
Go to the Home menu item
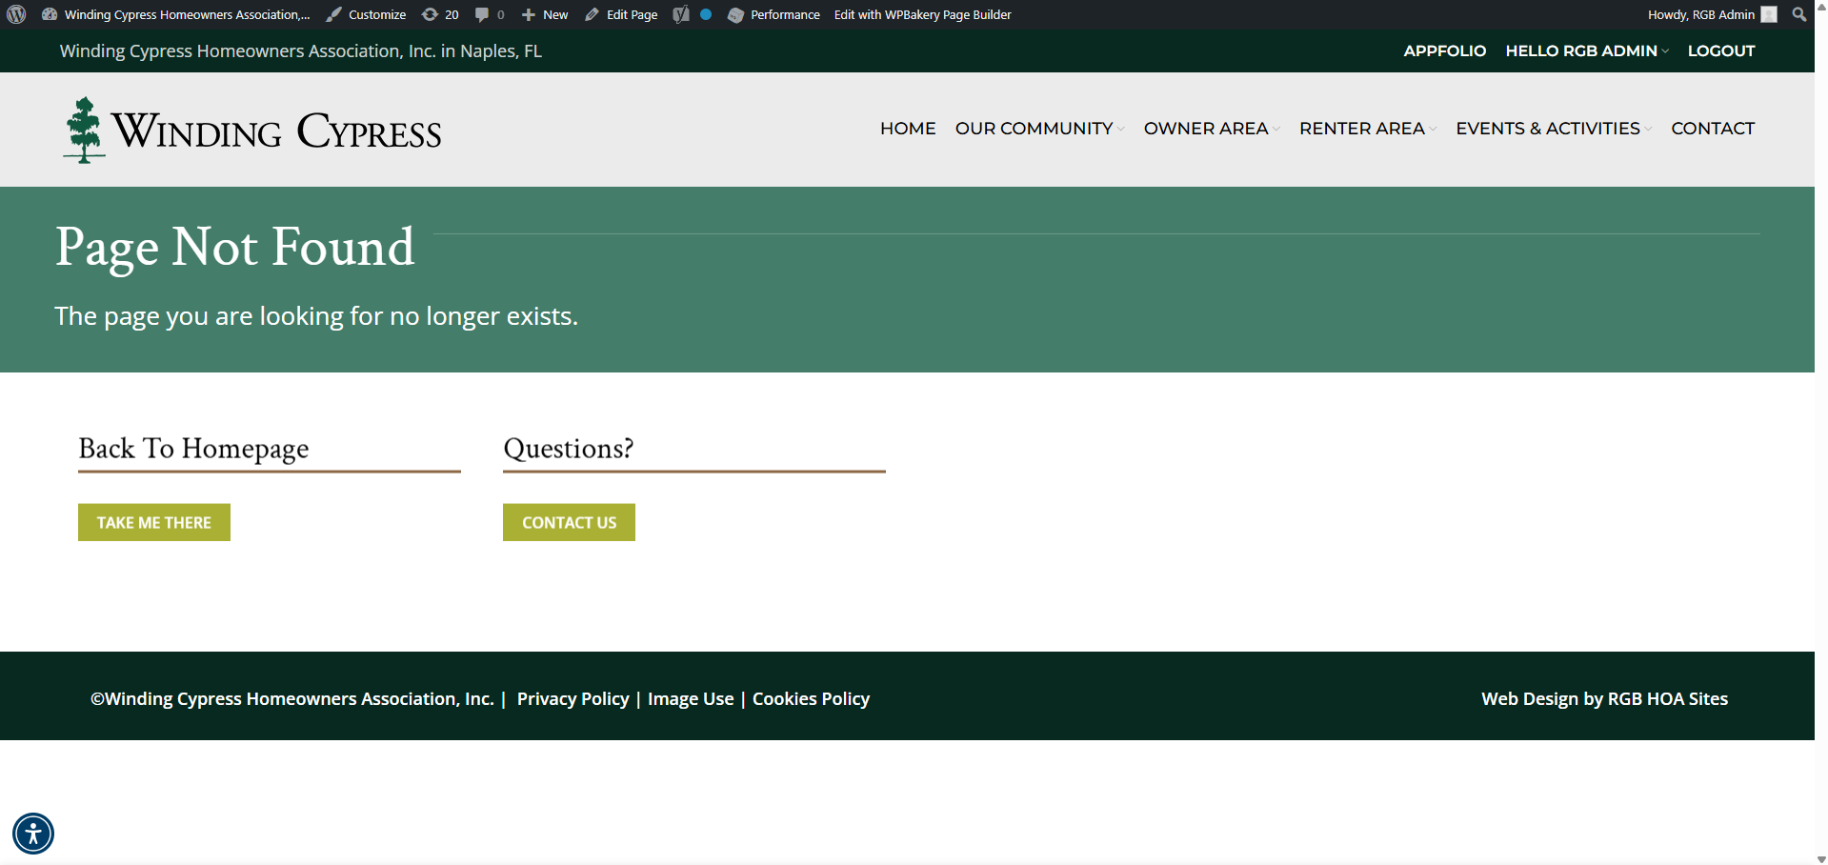point(908,129)
